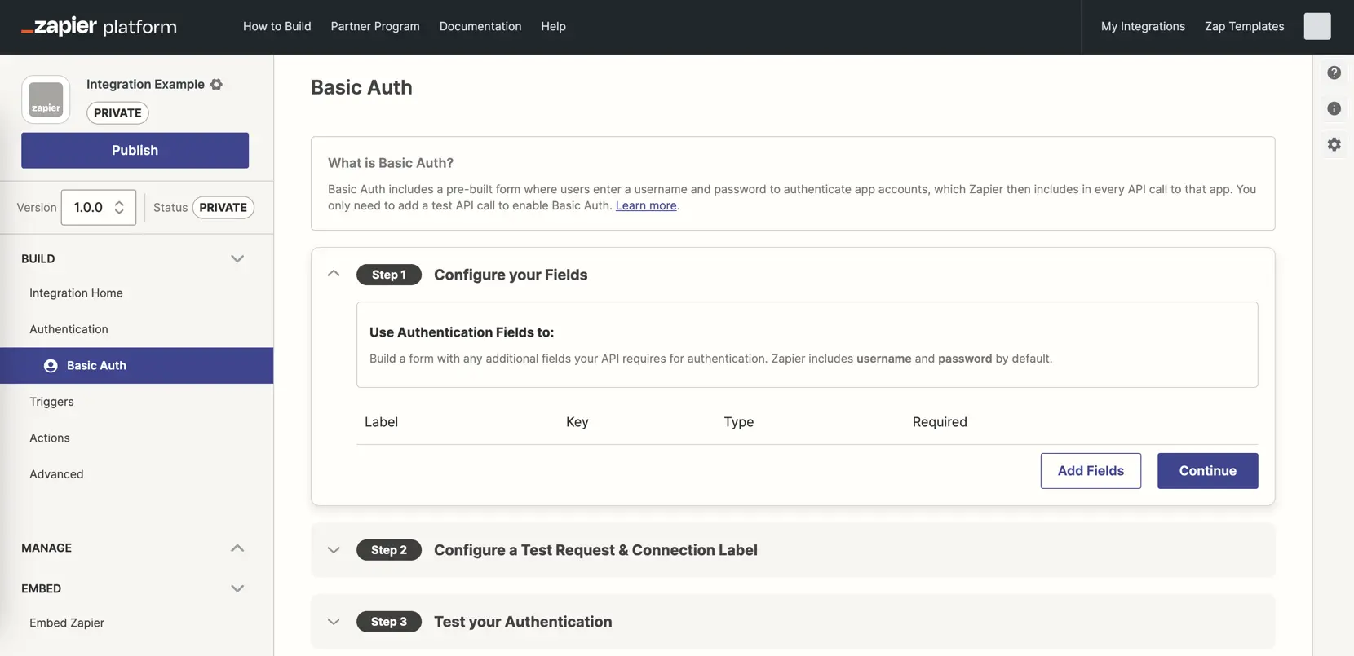The image size is (1354, 656).
Task: Open How to Build menu
Action: point(277,26)
